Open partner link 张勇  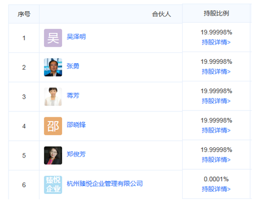point(73,66)
